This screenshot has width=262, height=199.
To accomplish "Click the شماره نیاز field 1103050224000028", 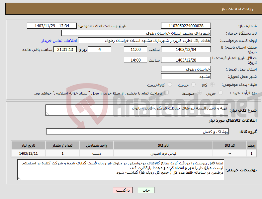I will click(186, 26).
